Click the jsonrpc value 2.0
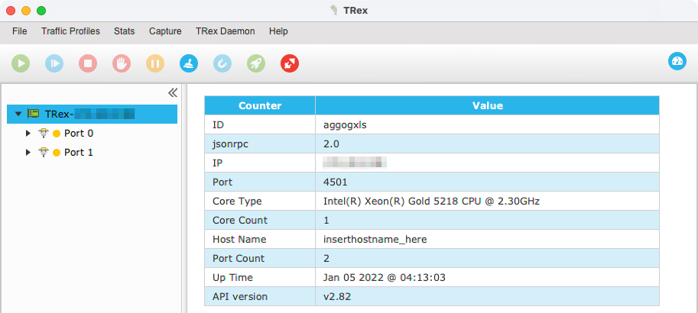 [x=331, y=144]
